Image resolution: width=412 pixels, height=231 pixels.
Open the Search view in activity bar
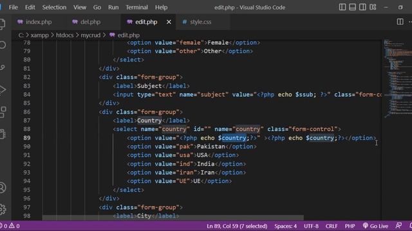3,45
